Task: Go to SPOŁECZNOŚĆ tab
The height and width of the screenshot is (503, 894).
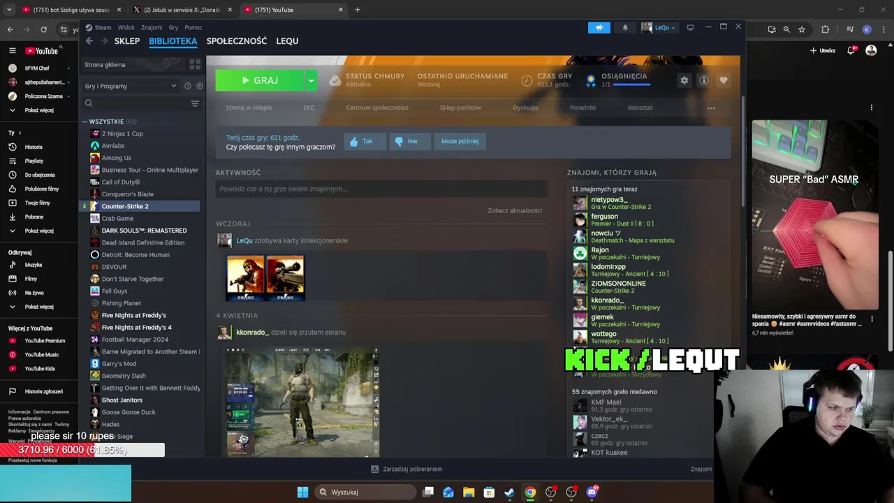Action: click(237, 41)
